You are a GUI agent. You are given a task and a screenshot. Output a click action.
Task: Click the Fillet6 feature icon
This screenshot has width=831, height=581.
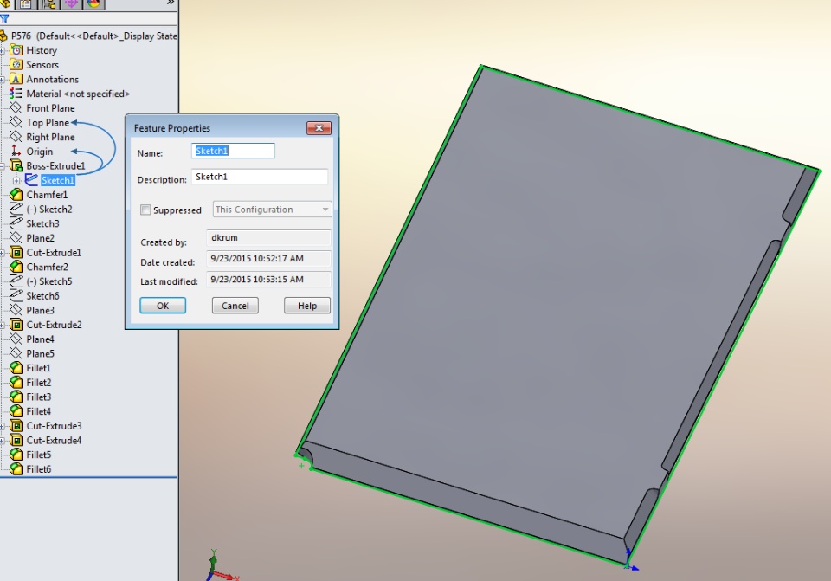(16, 469)
